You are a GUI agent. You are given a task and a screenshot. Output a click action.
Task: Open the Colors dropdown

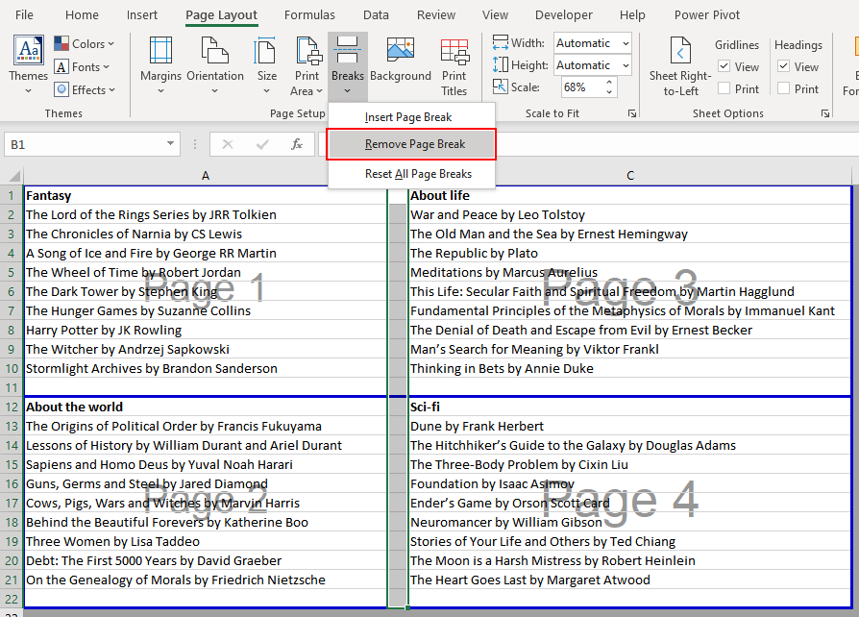pos(85,43)
